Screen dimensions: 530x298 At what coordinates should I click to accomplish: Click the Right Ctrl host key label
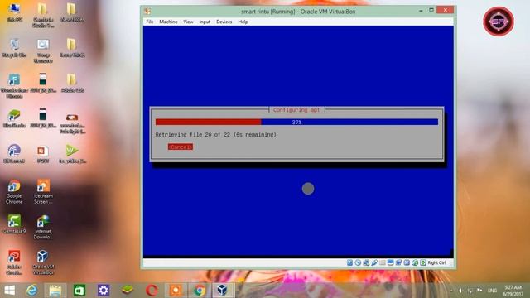[x=436, y=262]
